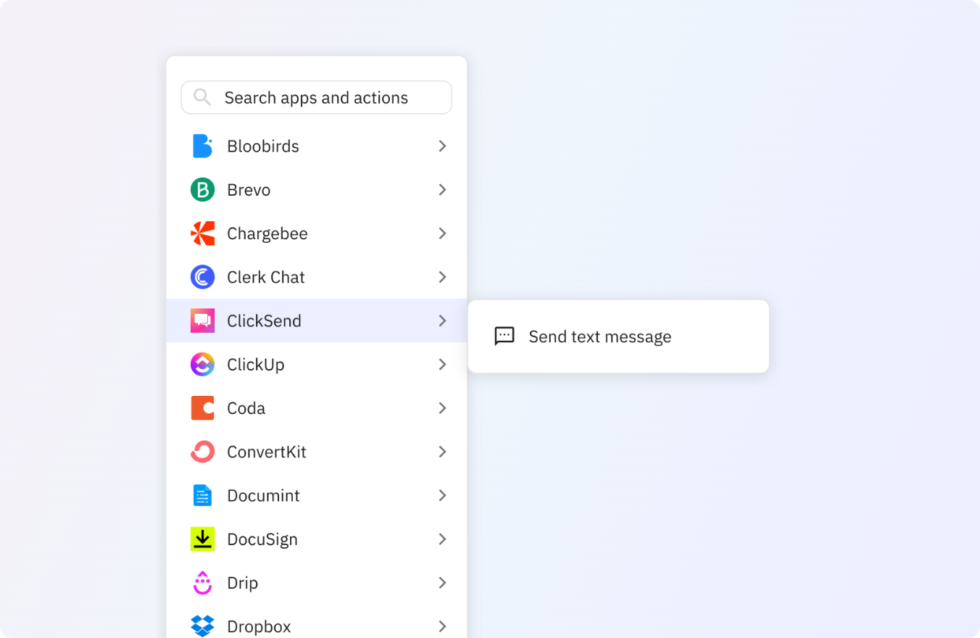Click the orange Coda icon
The width and height of the screenshot is (980, 638).
(202, 408)
